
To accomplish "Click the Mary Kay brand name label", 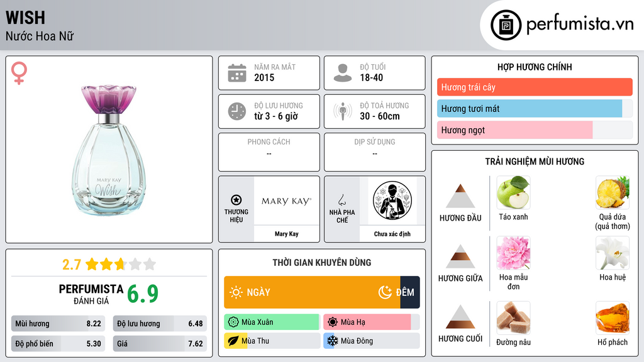I will tap(286, 234).
